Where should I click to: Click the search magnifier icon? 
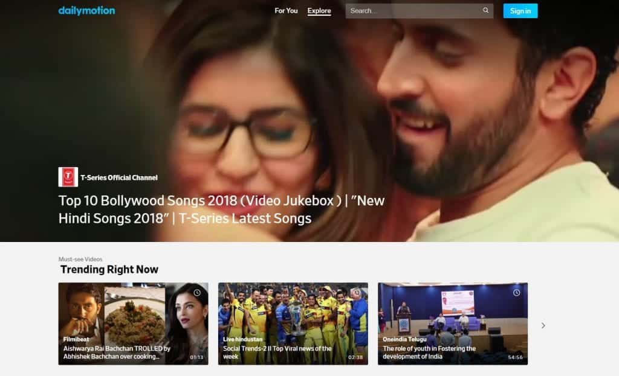coord(485,10)
